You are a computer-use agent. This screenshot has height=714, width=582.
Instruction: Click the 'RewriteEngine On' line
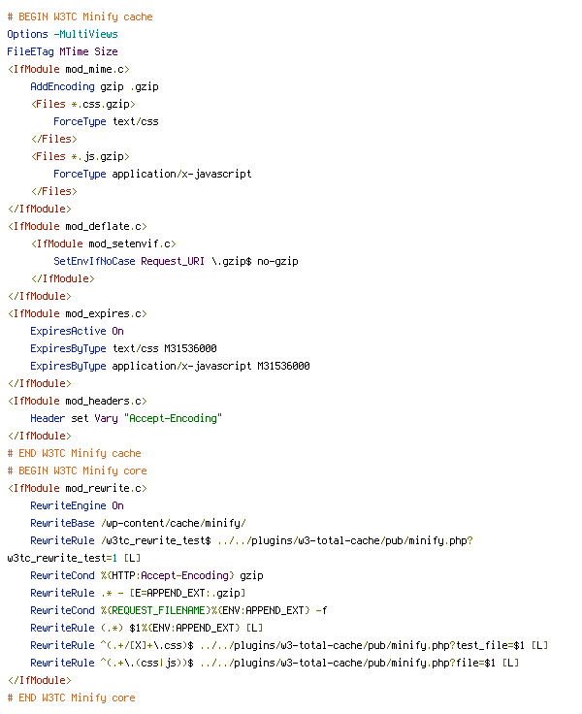coord(77,505)
